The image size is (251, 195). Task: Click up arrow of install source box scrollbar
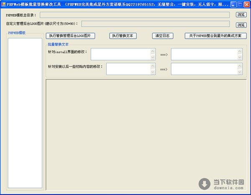click(153, 51)
